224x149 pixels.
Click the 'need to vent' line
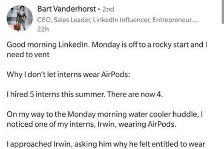click(28, 55)
